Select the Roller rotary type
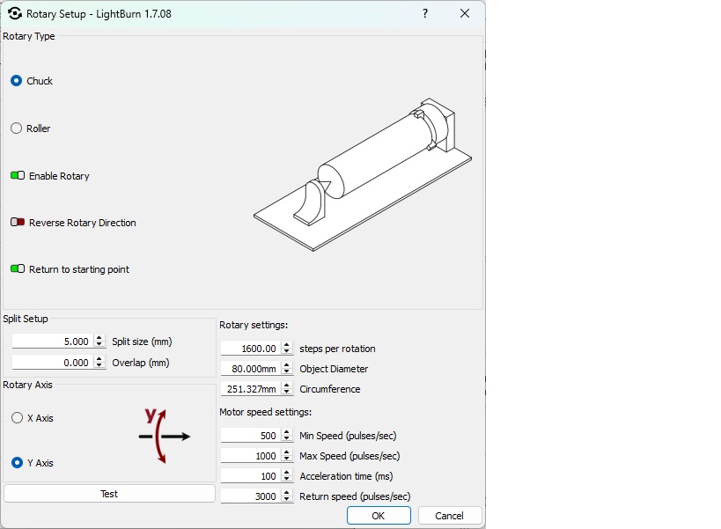The width and height of the screenshot is (721, 529). (16, 129)
